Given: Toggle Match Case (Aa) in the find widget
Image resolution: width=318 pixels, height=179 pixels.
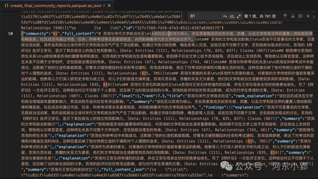Looking at the screenshot, I should tap(225, 16).
